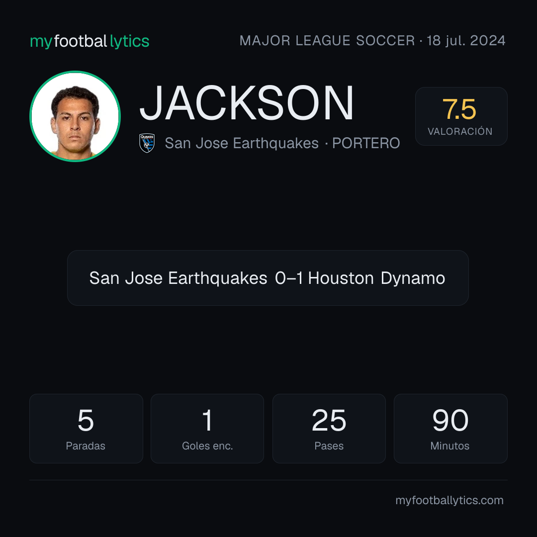This screenshot has width=537, height=537.
Task: Click the 90 minutes played number
Action: (450, 420)
